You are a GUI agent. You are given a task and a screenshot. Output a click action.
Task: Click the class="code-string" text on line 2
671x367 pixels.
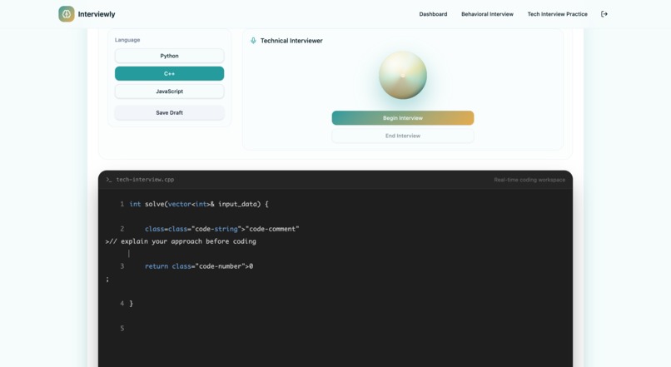click(205, 229)
